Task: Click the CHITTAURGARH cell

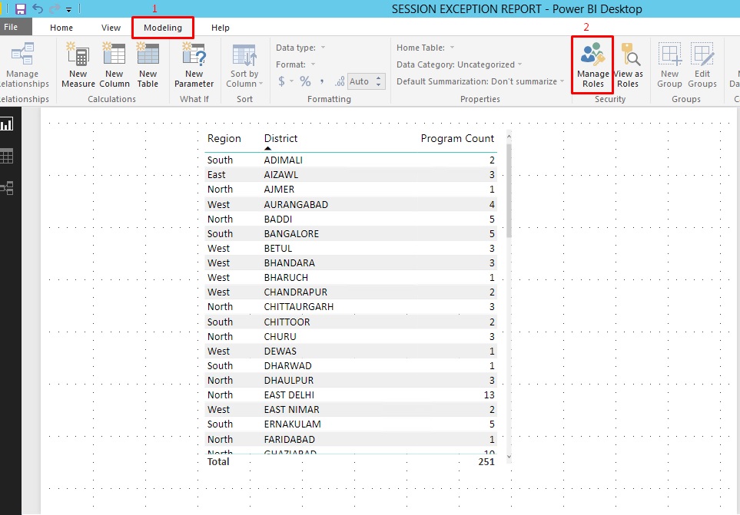Action: [299, 307]
